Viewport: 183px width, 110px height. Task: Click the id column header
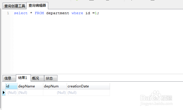pyautogui.click(x=11, y=86)
